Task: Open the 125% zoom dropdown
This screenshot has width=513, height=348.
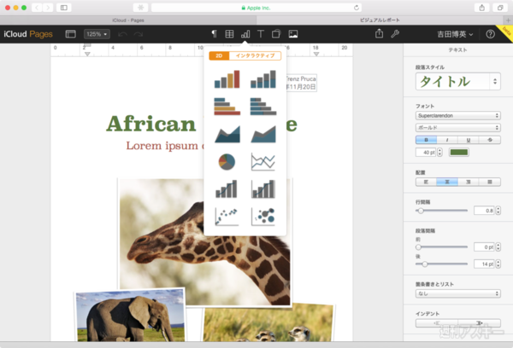Action: [97, 34]
